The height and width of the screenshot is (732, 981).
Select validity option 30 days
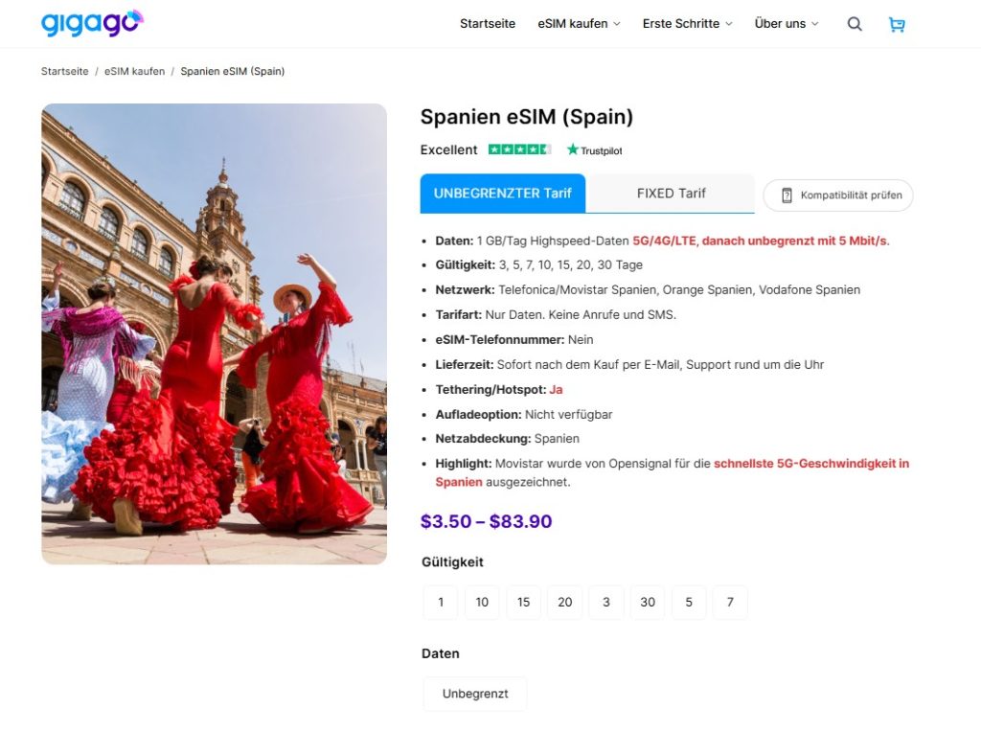point(648,602)
